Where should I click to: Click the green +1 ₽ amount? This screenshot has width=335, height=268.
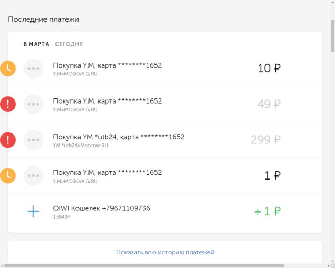coord(267,211)
